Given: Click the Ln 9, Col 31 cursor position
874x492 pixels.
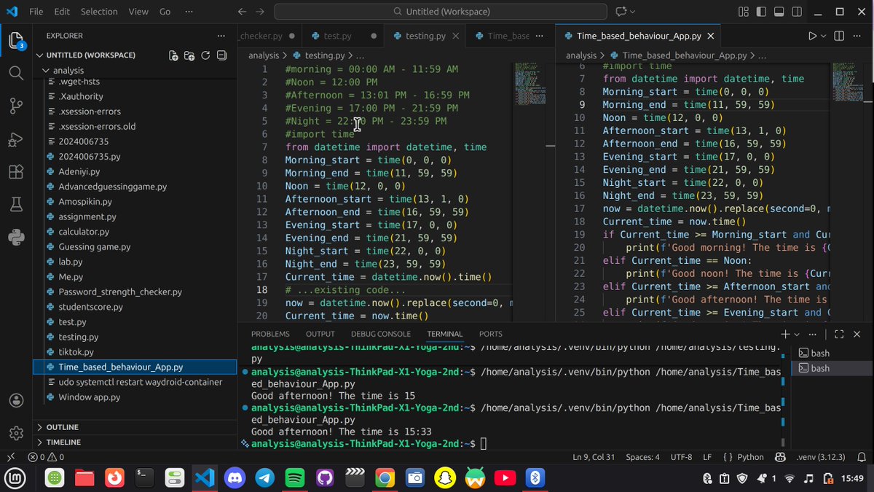Looking at the screenshot, I should point(594,457).
